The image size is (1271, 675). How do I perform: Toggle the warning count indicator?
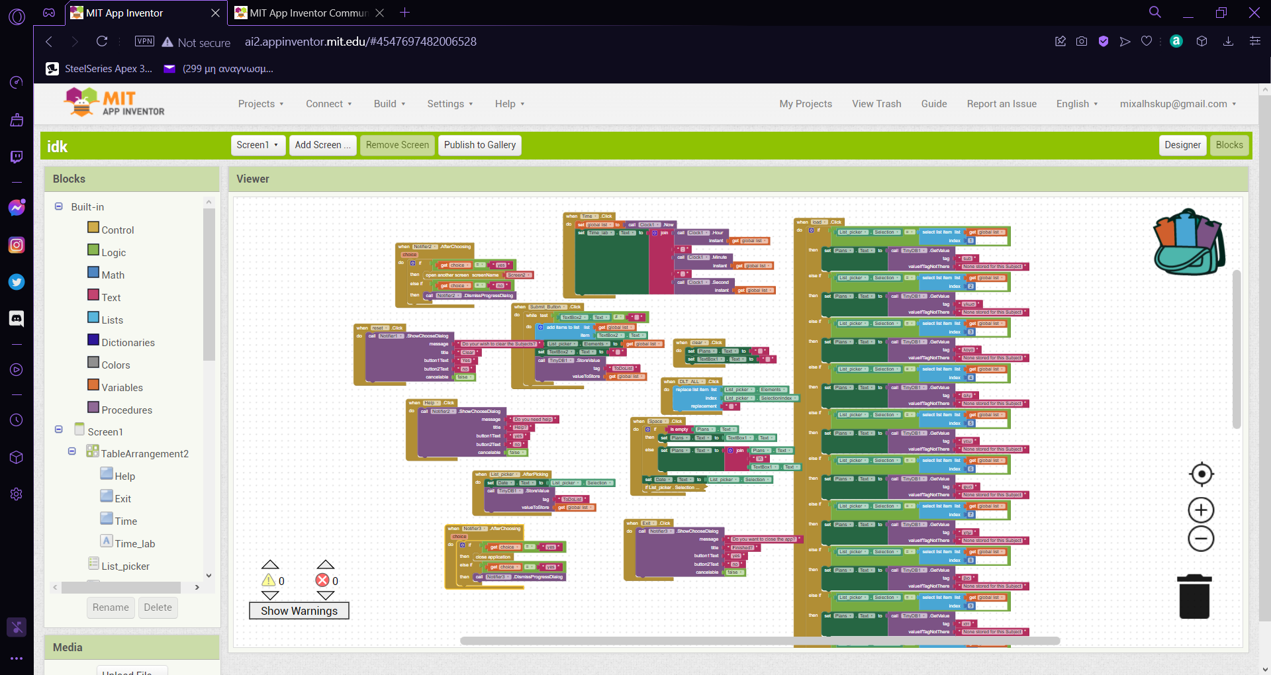269,580
